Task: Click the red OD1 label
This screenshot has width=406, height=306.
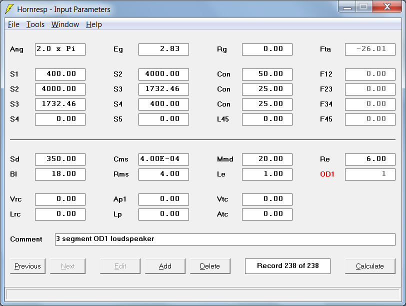Action: (x=327, y=174)
